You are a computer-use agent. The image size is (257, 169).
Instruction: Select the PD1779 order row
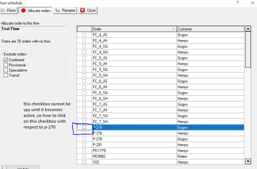(134, 151)
